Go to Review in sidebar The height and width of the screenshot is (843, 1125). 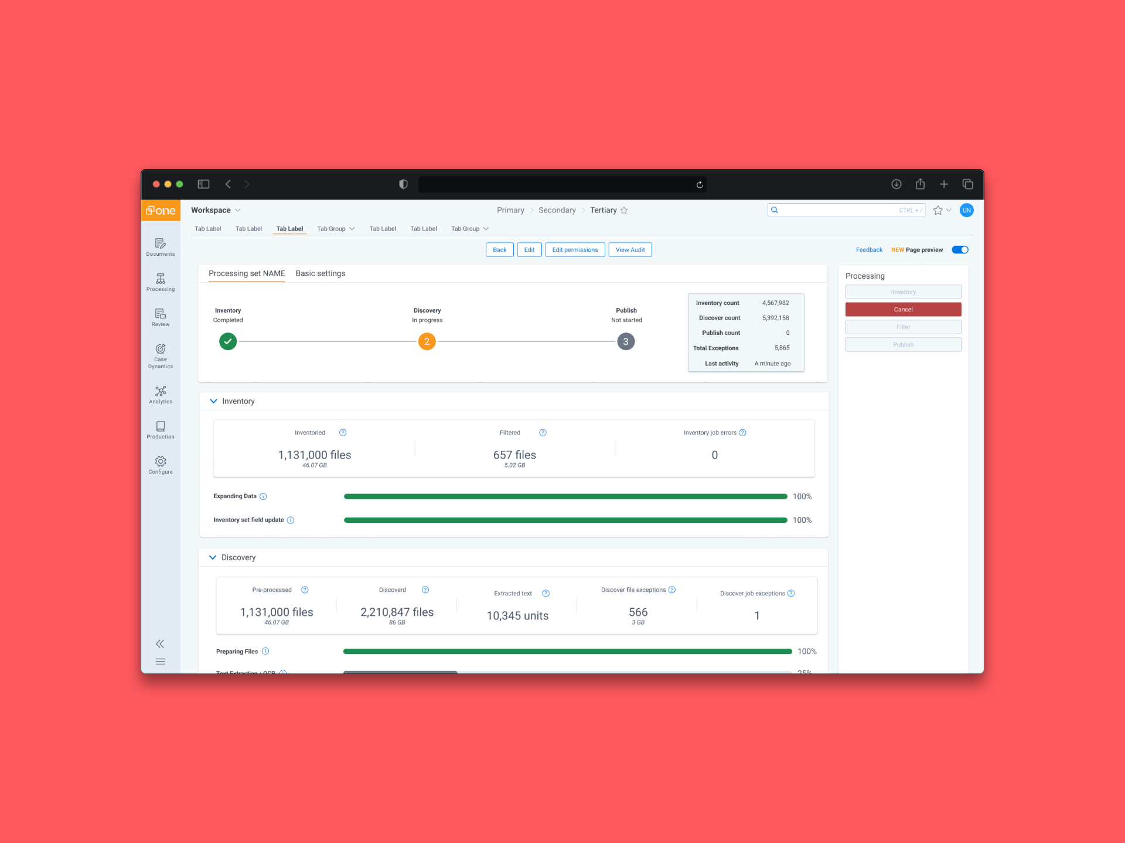[x=160, y=317]
